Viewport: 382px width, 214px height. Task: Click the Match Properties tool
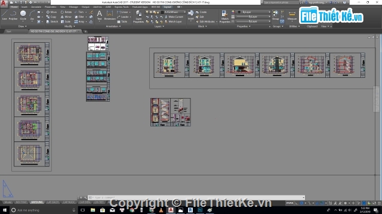tap(224, 17)
